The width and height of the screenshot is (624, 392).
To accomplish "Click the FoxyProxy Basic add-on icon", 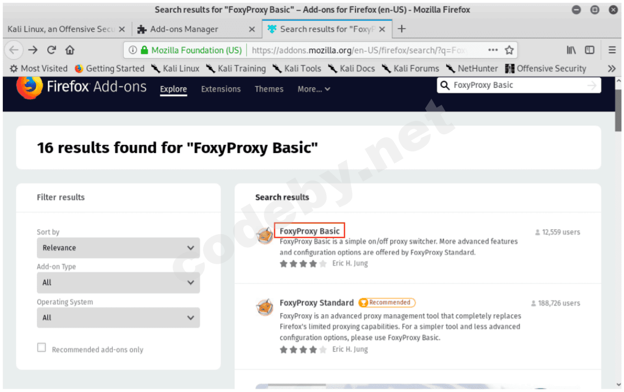I will coord(265,236).
